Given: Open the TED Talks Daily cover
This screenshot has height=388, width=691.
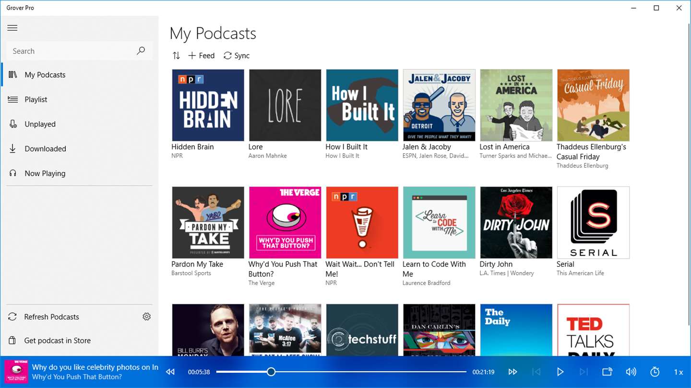Looking at the screenshot, I should click(593, 330).
